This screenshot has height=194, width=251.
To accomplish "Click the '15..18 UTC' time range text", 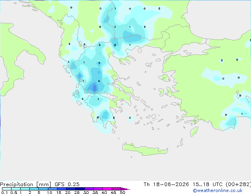I will tap(207, 184).
